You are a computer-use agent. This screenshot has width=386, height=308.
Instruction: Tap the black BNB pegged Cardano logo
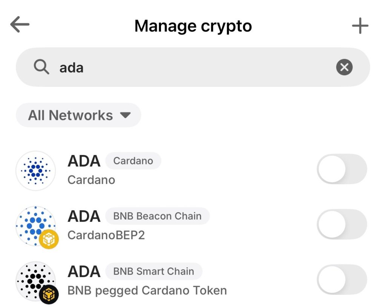coord(33,279)
